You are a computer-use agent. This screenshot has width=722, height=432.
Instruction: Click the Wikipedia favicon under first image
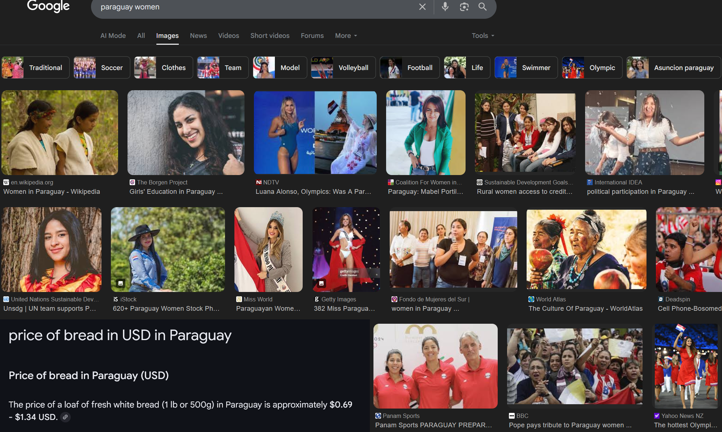click(x=6, y=182)
